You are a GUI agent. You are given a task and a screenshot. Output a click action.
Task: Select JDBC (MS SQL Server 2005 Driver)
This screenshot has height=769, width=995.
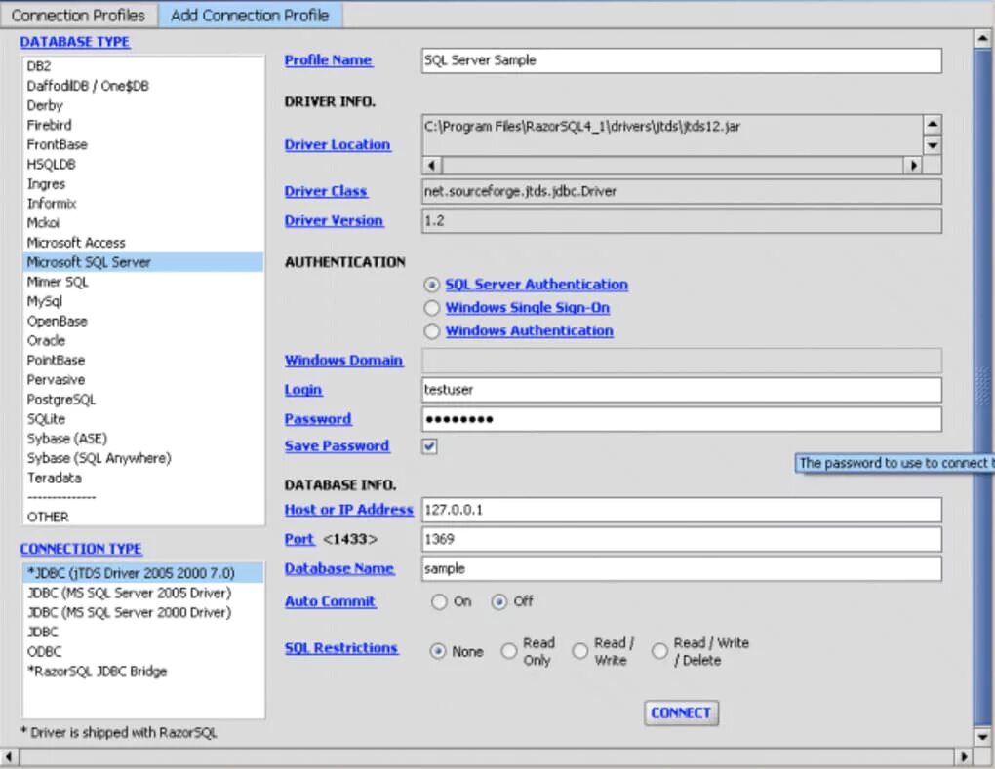(x=142, y=593)
